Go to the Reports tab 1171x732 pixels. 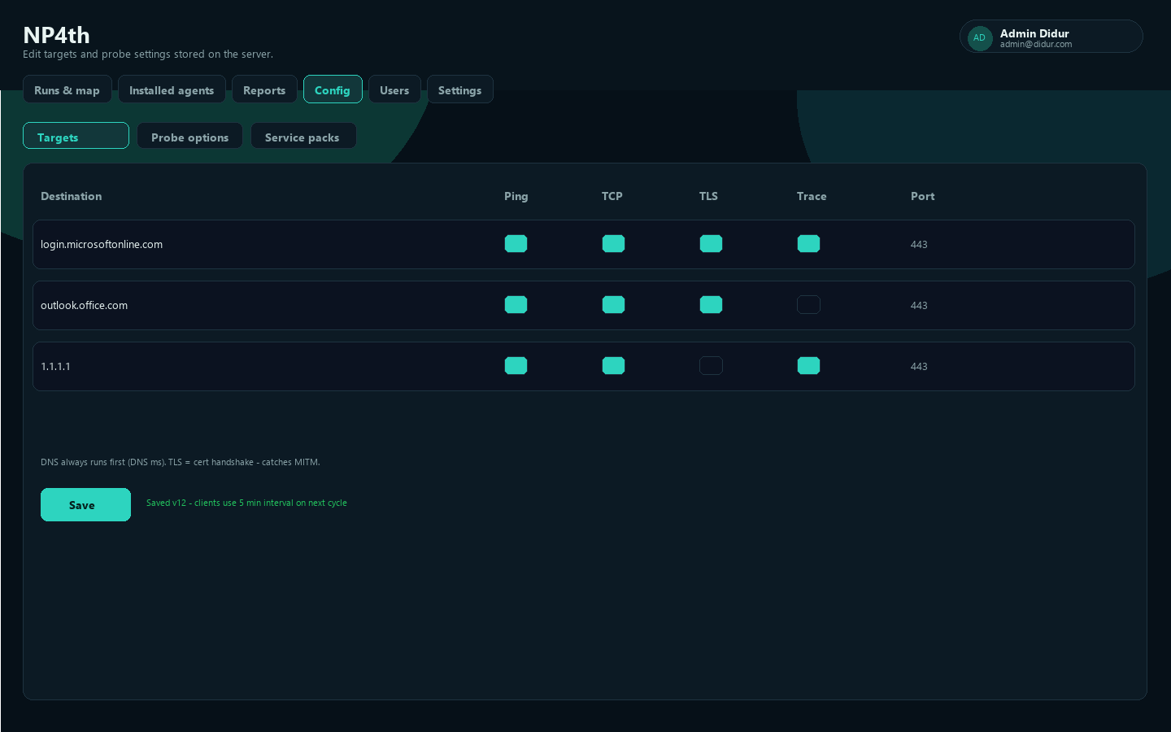click(264, 89)
